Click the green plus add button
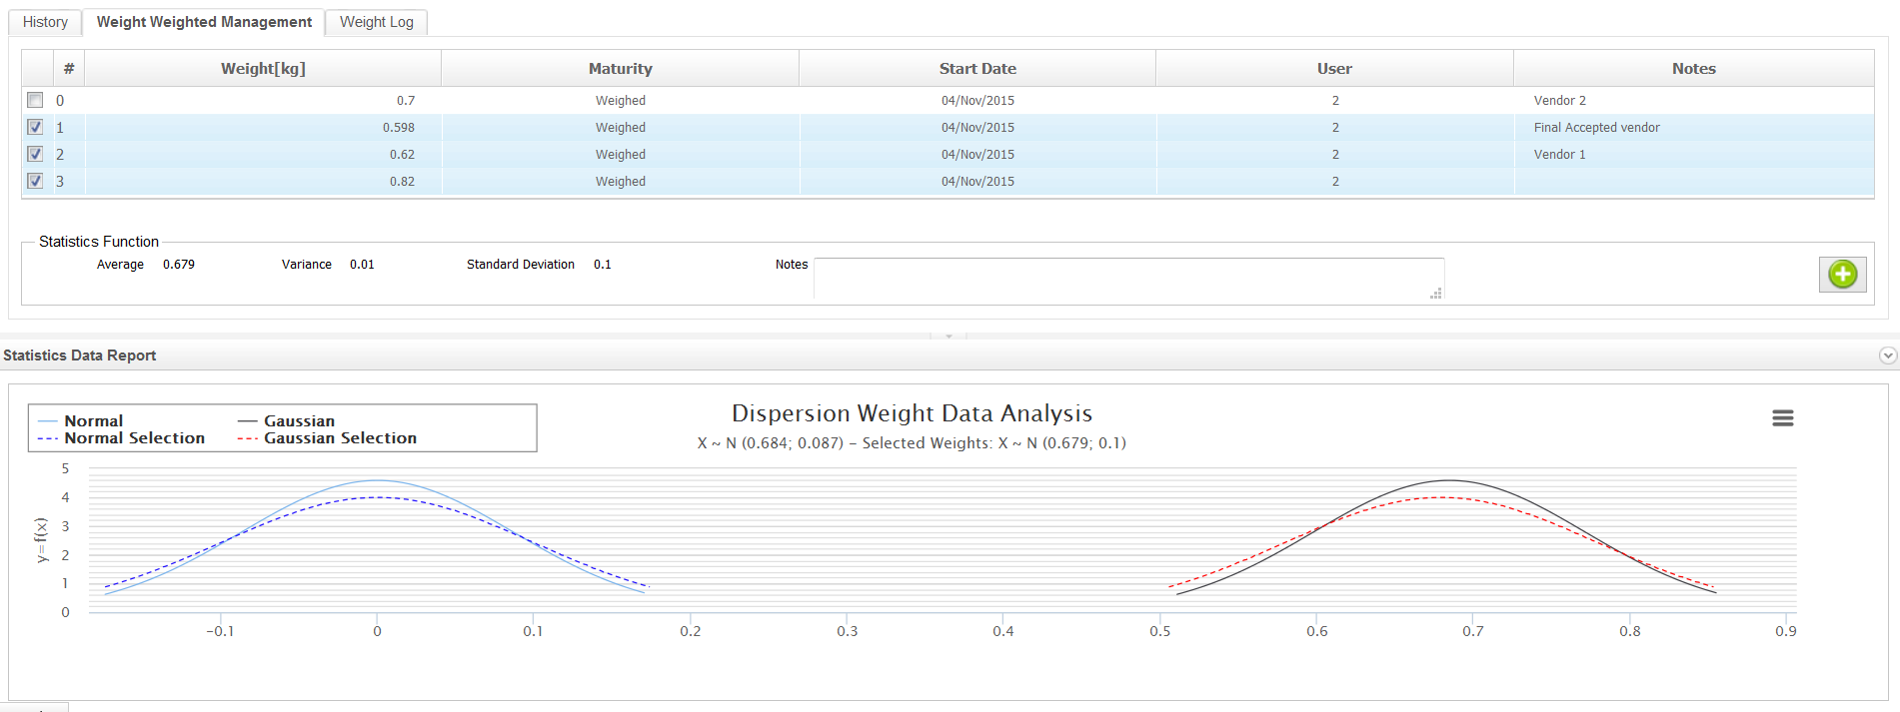The width and height of the screenshot is (1900, 712). 1842,274
